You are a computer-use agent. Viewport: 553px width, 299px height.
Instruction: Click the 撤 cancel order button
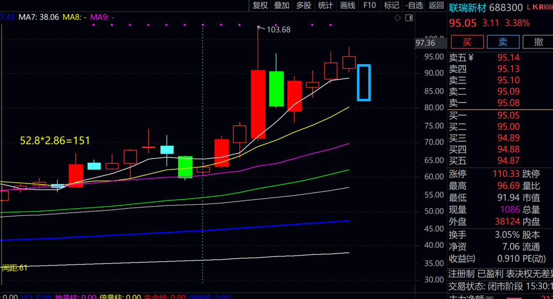[539, 42]
